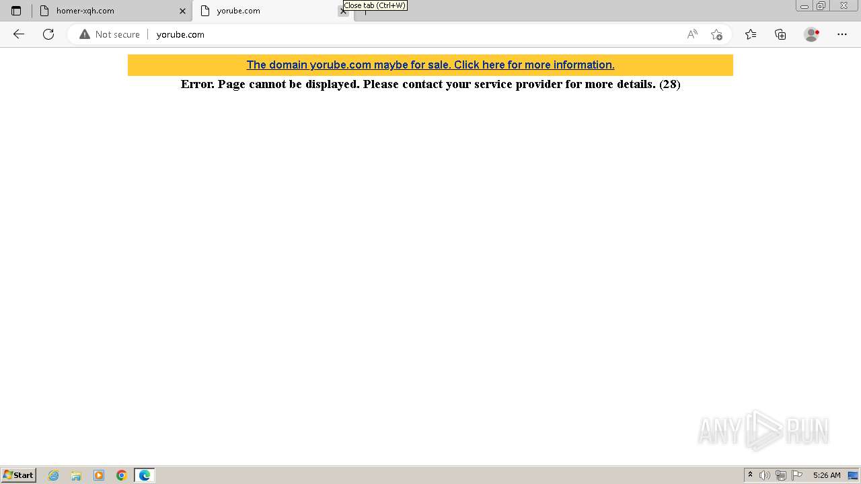Click the Show desktop button
861x484 pixels.
tap(853, 475)
